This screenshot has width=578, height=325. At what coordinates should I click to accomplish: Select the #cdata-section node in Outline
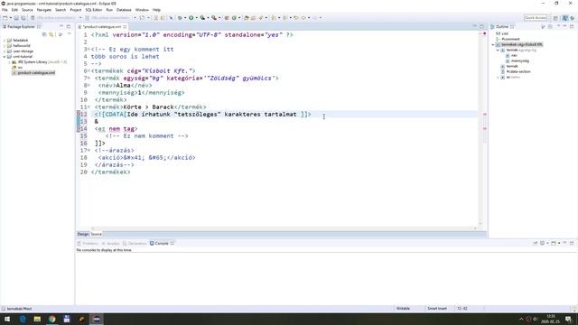(x=516, y=71)
